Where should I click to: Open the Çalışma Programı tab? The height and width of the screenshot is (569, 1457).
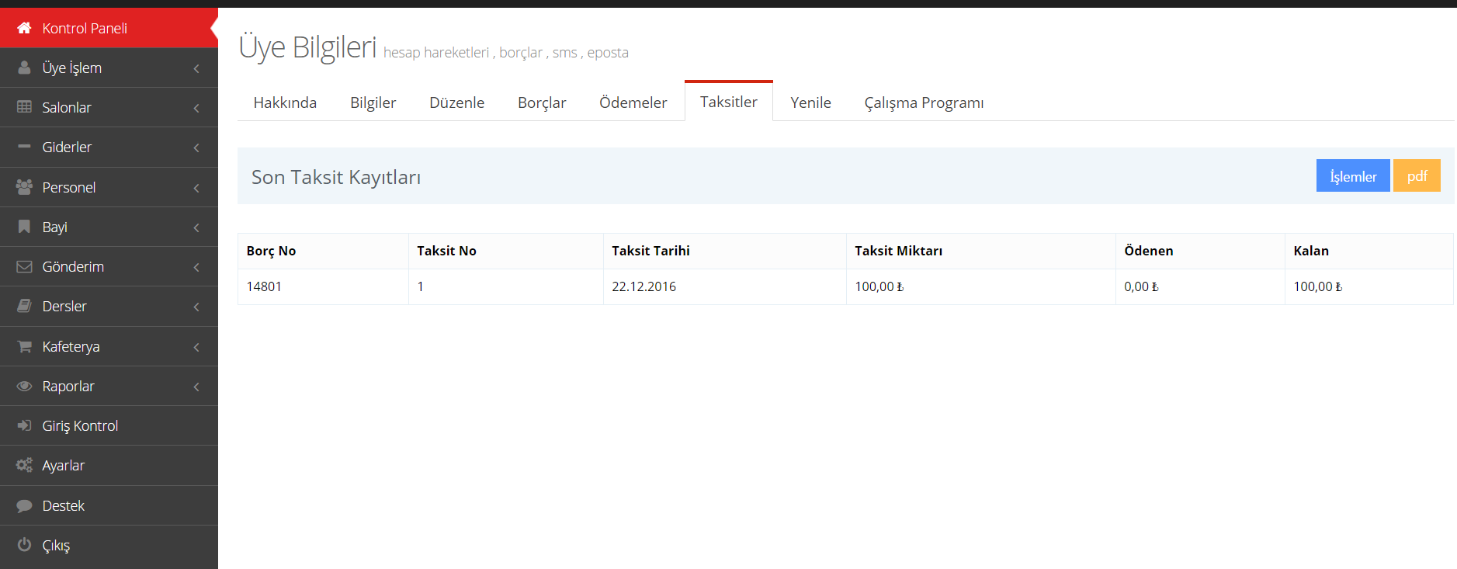coord(924,102)
